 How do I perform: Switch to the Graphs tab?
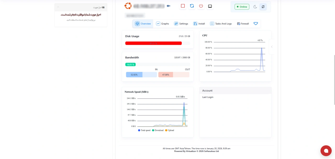pyautogui.click(x=163, y=24)
